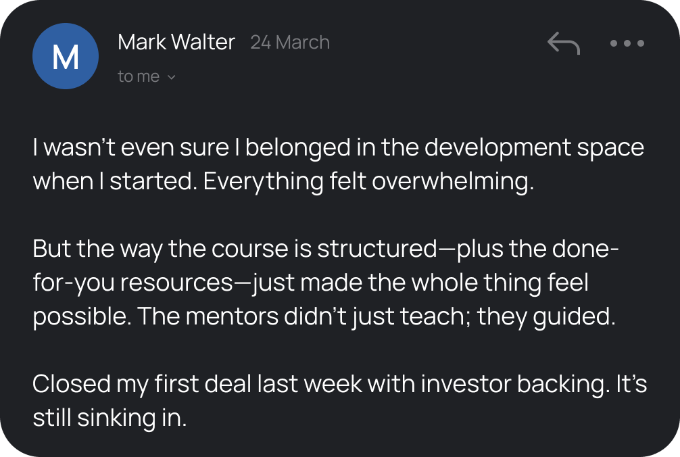Screen dimensions: 680x457
Task: Open the three-dot more options menu
Action: [x=627, y=44]
